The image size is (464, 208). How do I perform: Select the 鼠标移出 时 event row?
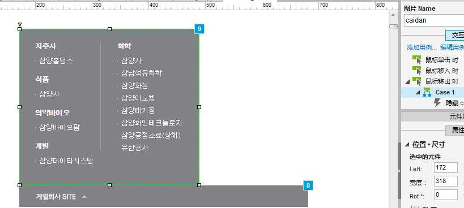(x=433, y=81)
